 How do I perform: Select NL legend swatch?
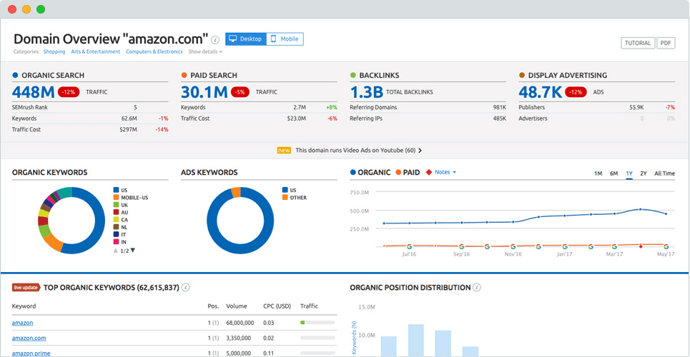(116, 227)
